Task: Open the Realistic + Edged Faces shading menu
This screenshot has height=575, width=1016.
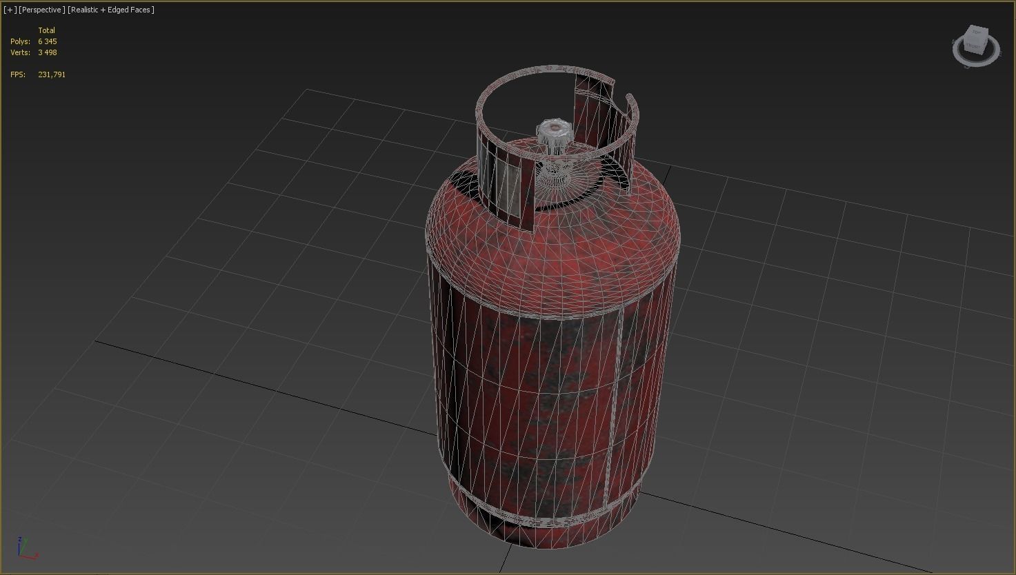Action: (111, 10)
